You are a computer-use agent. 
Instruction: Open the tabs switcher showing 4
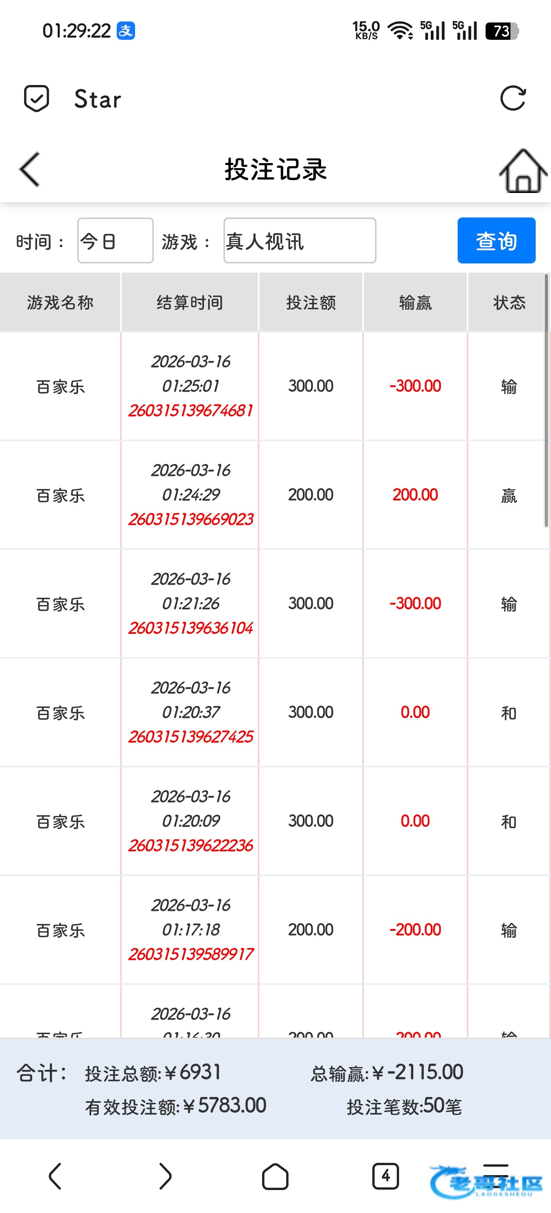click(x=385, y=1176)
